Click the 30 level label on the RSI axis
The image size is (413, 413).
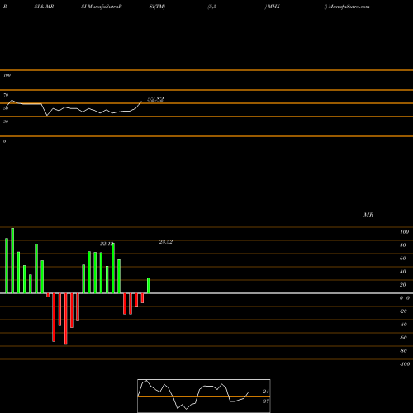coord(6,121)
